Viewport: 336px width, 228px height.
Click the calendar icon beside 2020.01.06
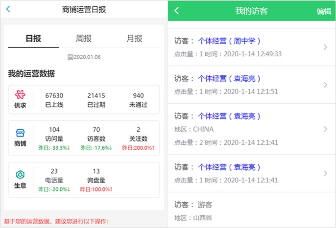coord(70,57)
